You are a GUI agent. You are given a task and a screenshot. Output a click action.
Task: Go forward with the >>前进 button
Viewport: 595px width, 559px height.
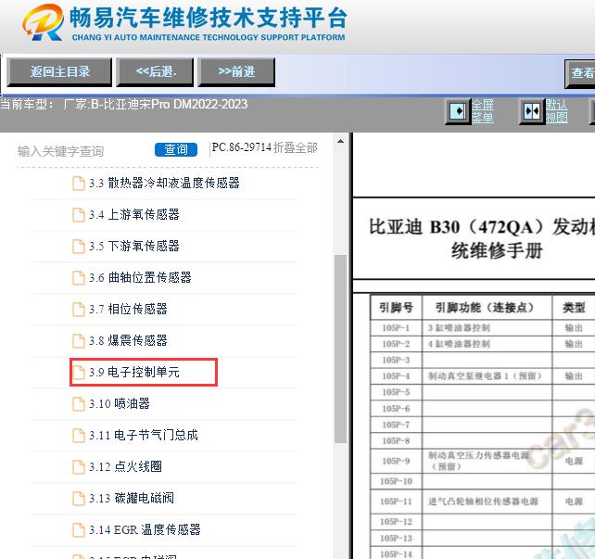[x=236, y=72]
